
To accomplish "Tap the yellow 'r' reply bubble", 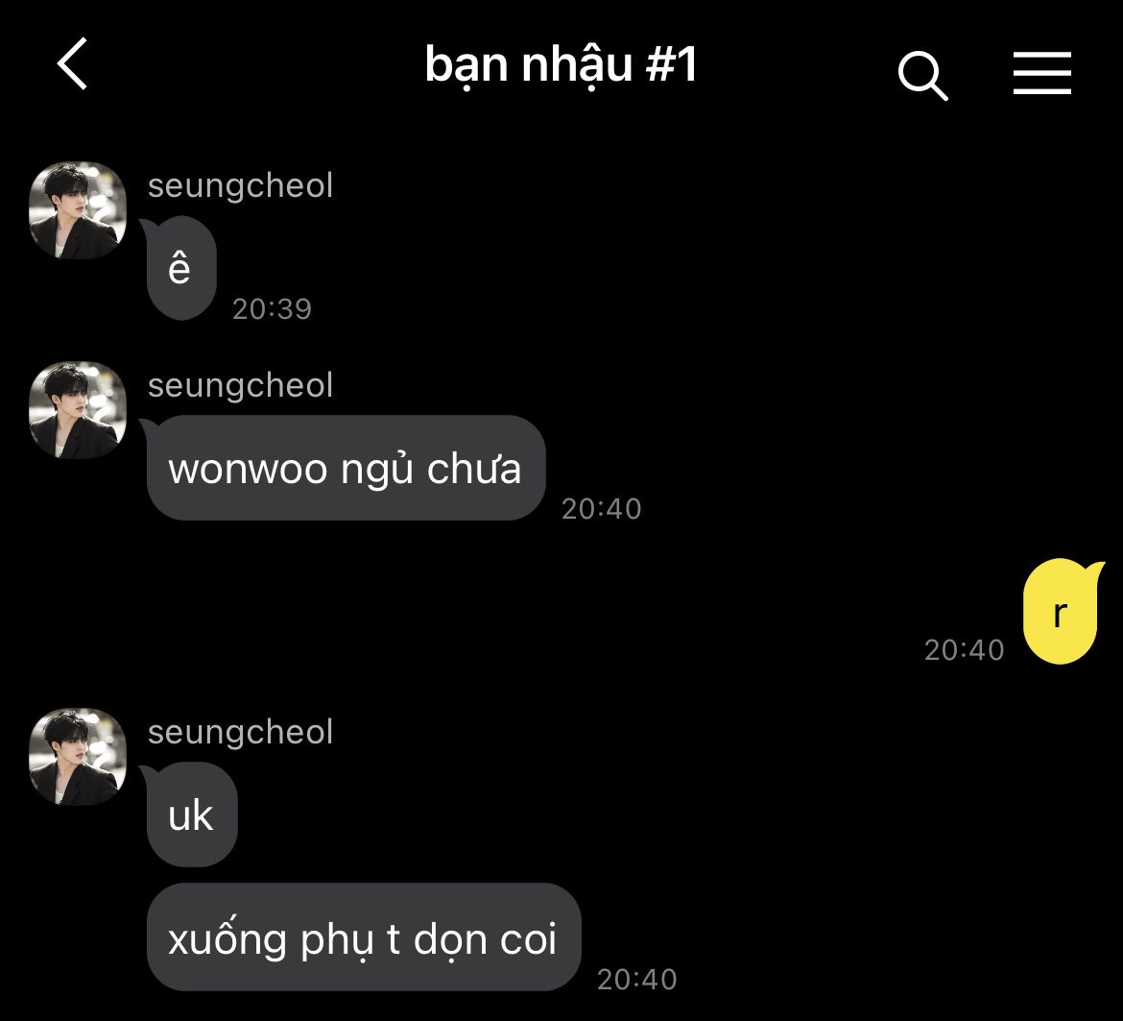I will 1063,611.
